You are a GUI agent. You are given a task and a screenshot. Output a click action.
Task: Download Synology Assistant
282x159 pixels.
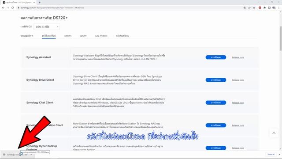pyautogui.click(x=216, y=57)
